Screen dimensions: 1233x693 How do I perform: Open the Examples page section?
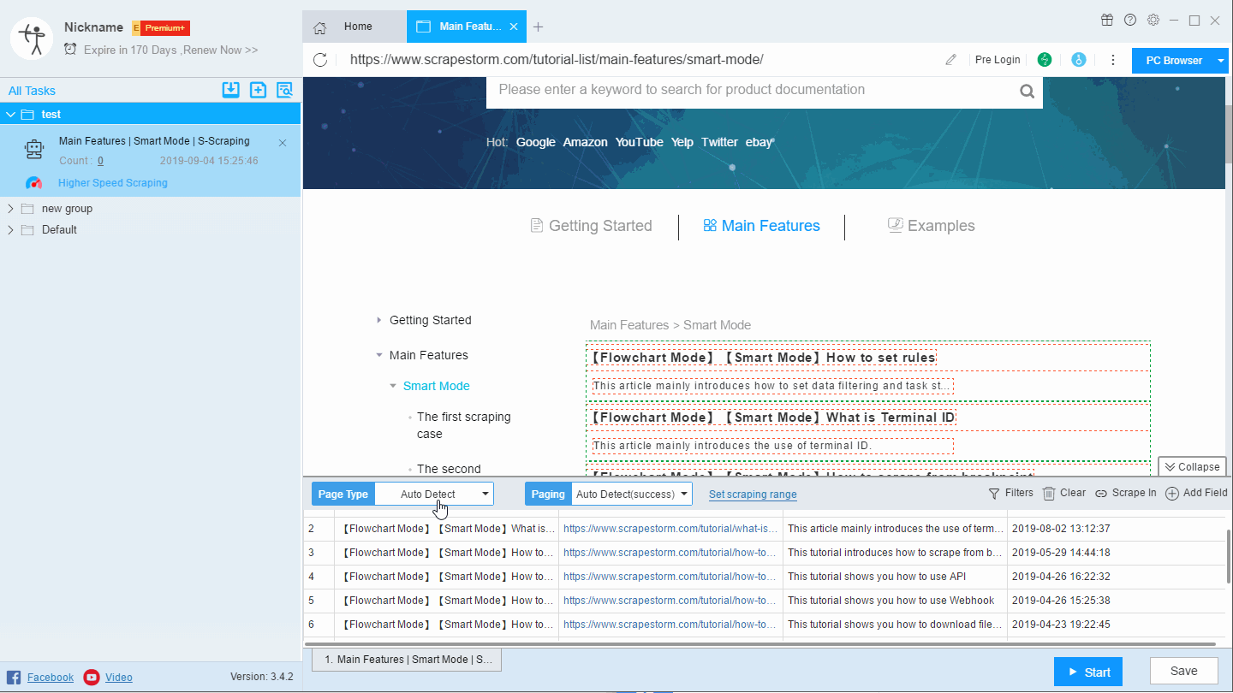[x=931, y=226]
